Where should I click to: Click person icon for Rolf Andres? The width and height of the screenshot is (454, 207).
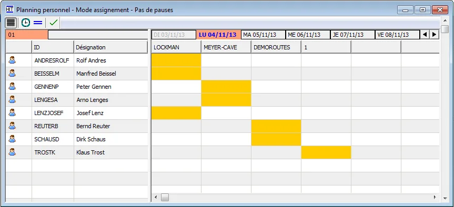tap(12, 60)
